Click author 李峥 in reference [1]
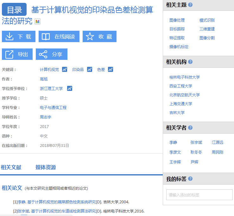 pos(22,202)
